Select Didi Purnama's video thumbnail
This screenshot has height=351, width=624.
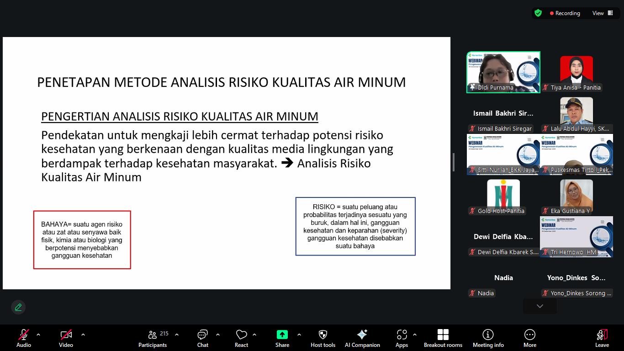[x=503, y=72]
